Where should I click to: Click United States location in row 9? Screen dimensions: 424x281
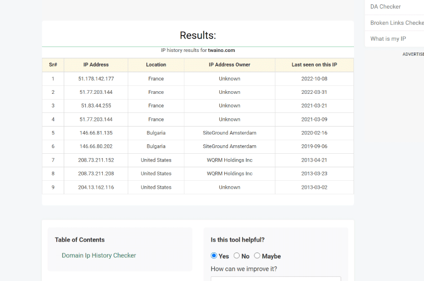pos(156,187)
